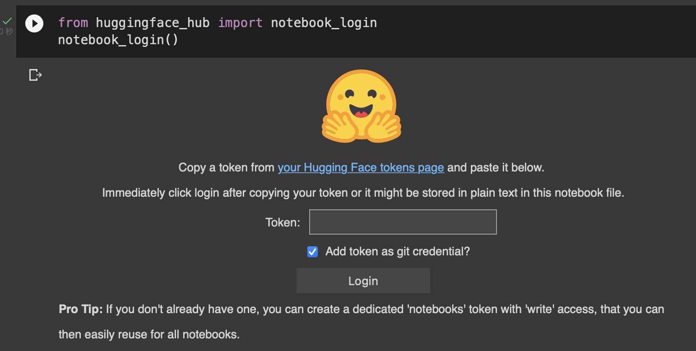The width and height of the screenshot is (696, 351).
Task: Click the green checkmark execution status
Action: coord(7,21)
